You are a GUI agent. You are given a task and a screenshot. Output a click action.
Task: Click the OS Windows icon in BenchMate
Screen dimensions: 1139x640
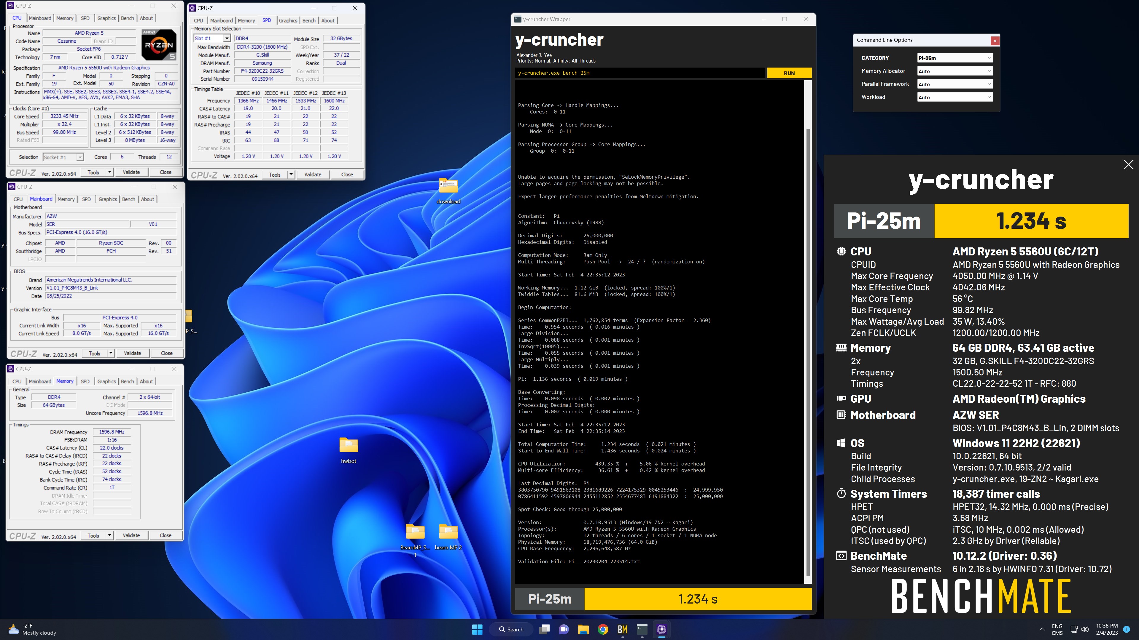[x=841, y=443]
